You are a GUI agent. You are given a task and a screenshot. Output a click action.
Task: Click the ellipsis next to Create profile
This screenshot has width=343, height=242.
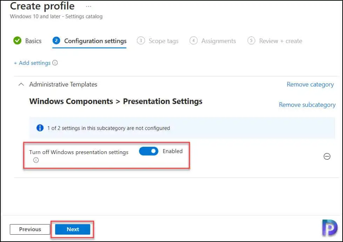pos(88,6)
